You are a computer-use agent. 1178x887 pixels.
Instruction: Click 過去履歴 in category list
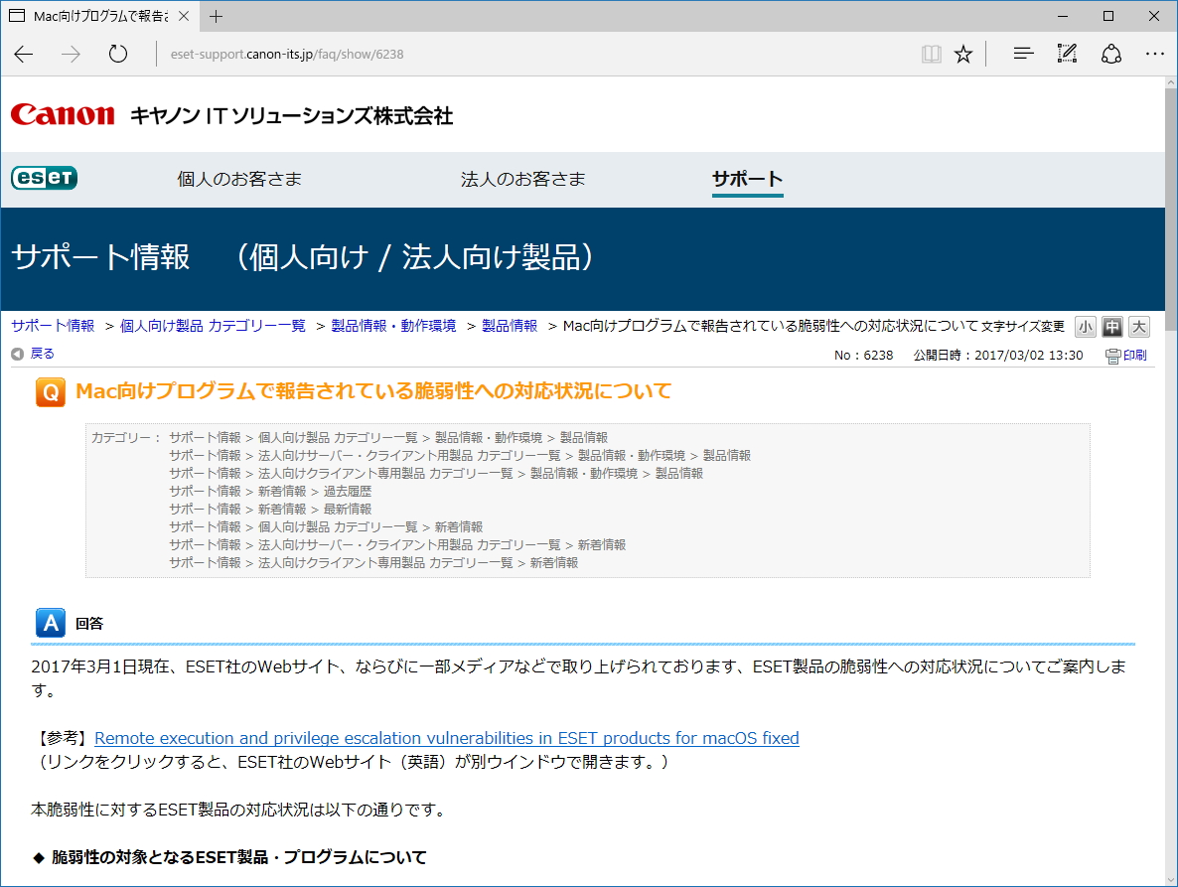[347, 492]
